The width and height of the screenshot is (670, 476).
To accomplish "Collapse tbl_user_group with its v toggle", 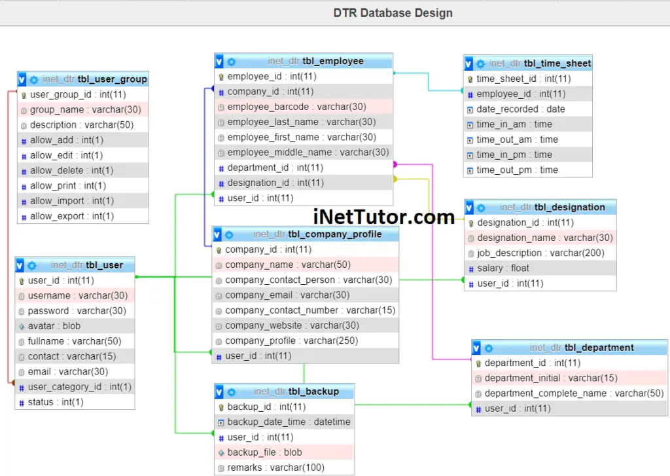I will [22, 79].
